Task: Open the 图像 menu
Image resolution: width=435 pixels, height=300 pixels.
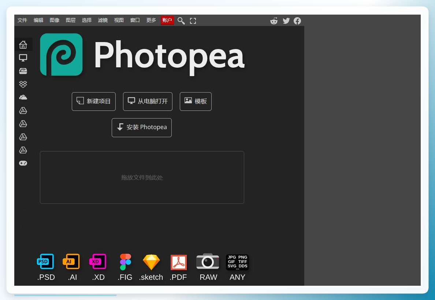Action: (54, 20)
